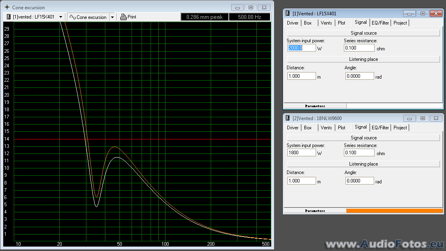Open Box tab in 18NLW9600 window
Viewport: 446px width, 251px height.
click(x=308, y=128)
